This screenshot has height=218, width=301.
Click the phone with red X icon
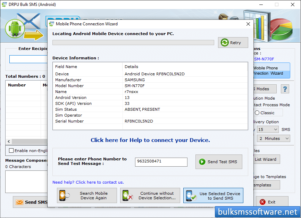point(127,195)
